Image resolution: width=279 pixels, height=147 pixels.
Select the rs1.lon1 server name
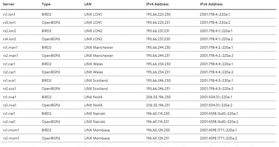9,14
